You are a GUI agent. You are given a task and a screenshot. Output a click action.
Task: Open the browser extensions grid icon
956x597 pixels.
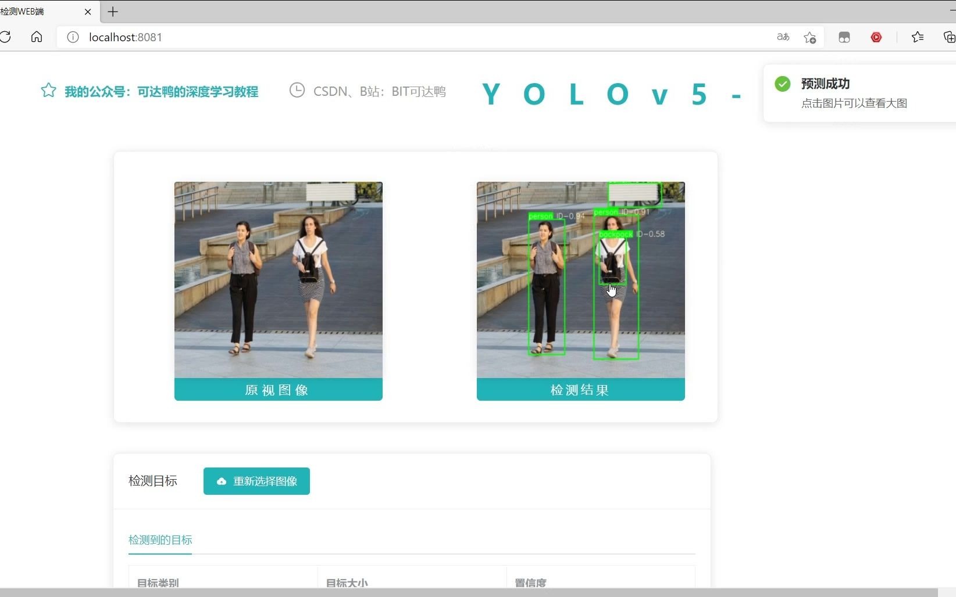click(844, 37)
